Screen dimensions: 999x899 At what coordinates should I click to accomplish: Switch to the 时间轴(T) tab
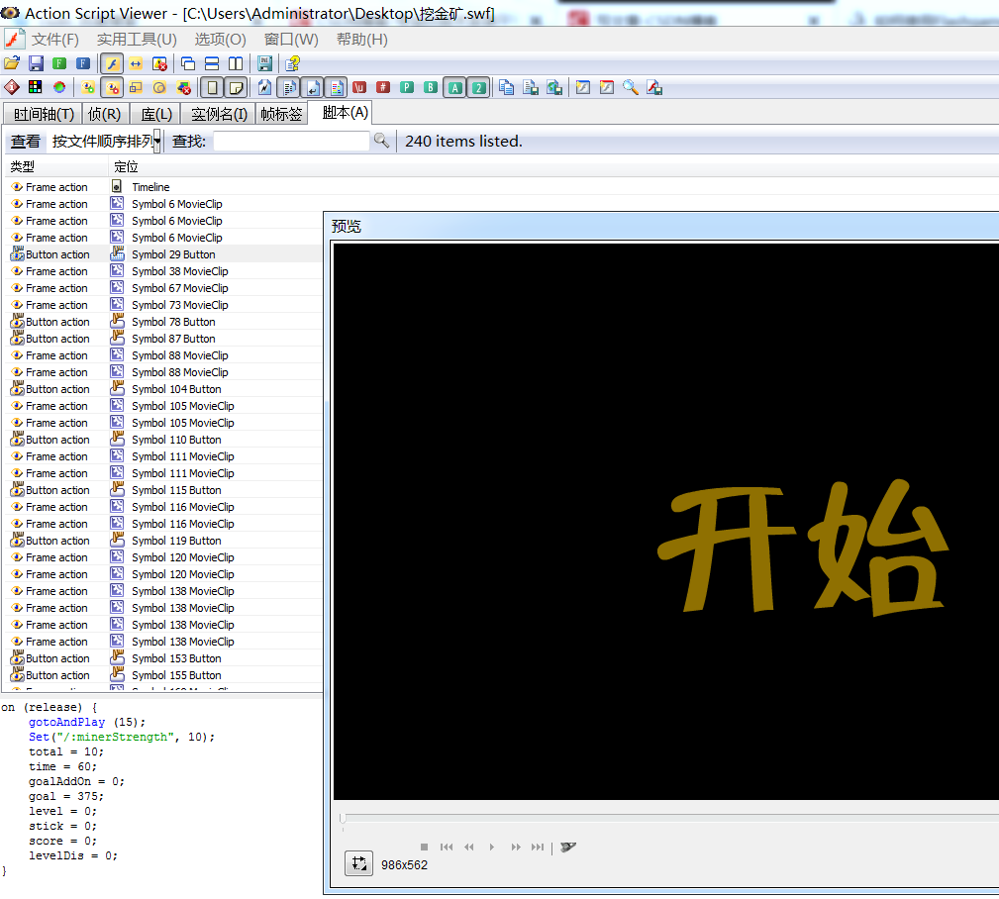(x=44, y=114)
